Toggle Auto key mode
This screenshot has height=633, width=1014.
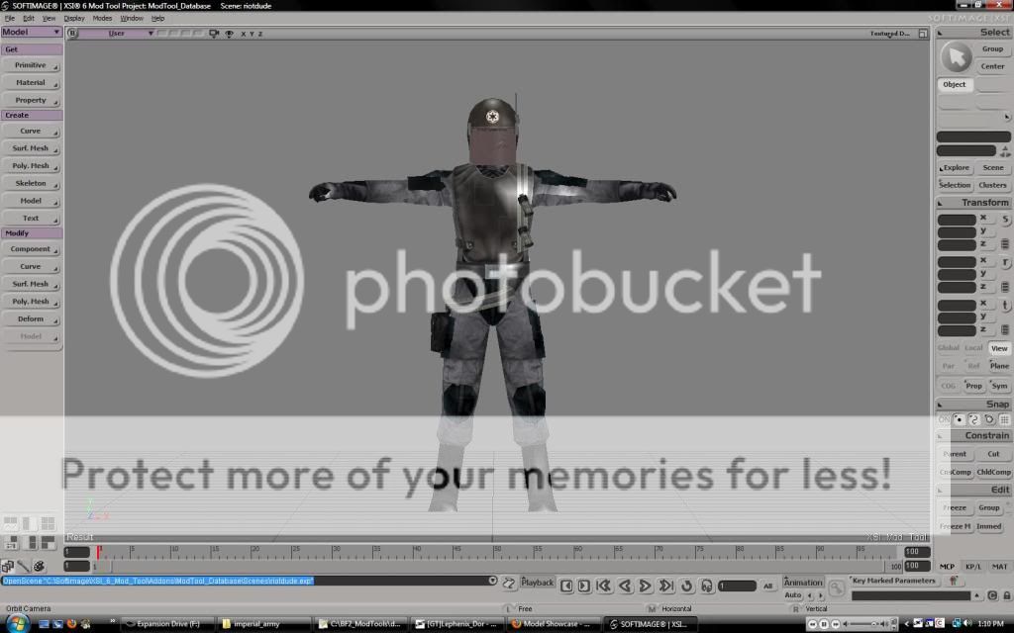(793, 595)
